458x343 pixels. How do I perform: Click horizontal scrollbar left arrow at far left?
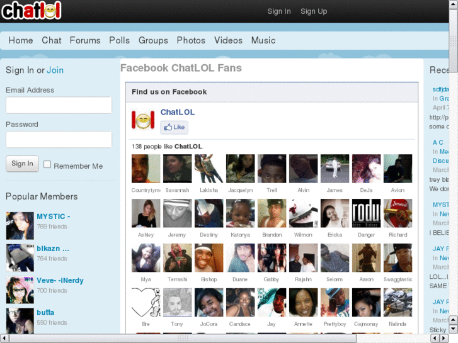coord(4,339)
